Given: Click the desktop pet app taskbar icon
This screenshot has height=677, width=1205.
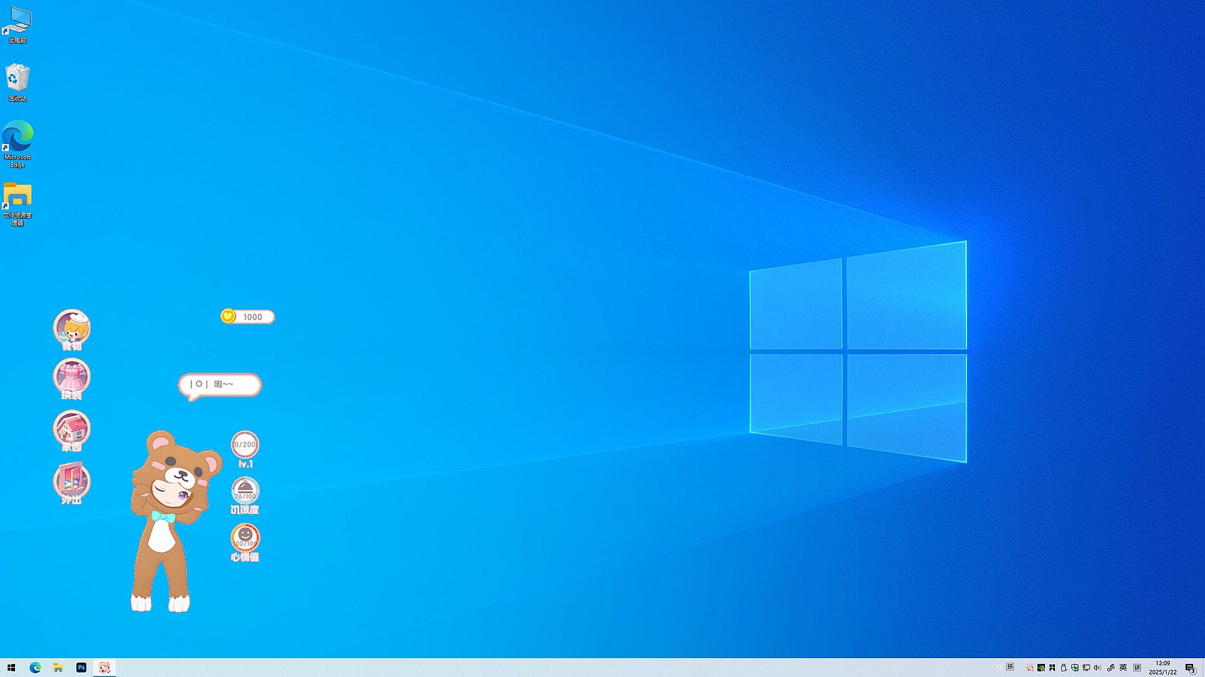Looking at the screenshot, I should [104, 668].
